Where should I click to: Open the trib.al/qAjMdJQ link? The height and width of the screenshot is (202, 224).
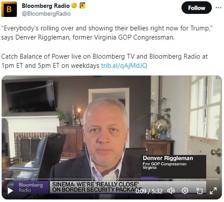tap(124, 66)
